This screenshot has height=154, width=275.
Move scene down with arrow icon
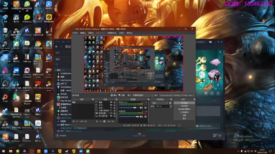pos(85,121)
